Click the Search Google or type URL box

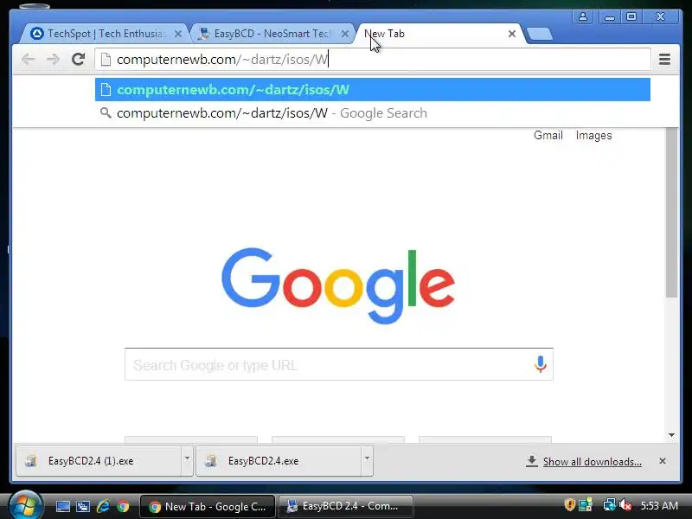pos(338,364)
